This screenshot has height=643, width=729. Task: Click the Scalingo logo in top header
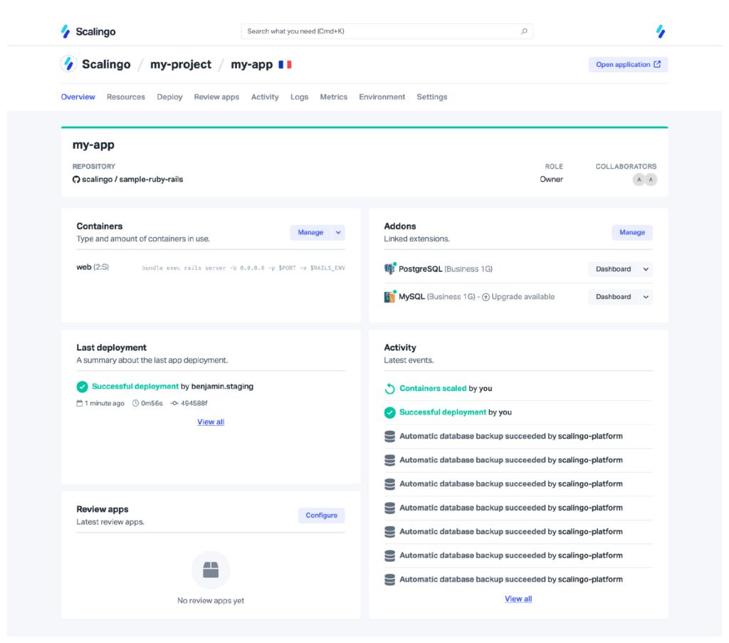pyautogui.click(x=88, y=31)
